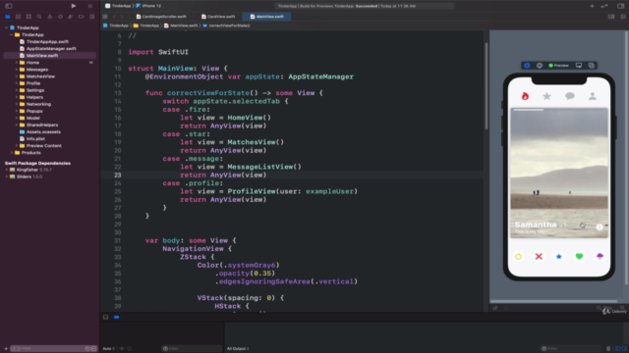Duplicate the preview
Screen dimensions: 629x353
coord(592,66)
